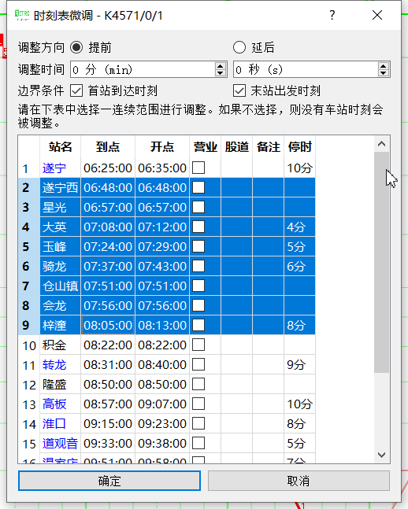Select the 道观音 station name cell
This screenshot has height=509, width=408.
point(60,443)
